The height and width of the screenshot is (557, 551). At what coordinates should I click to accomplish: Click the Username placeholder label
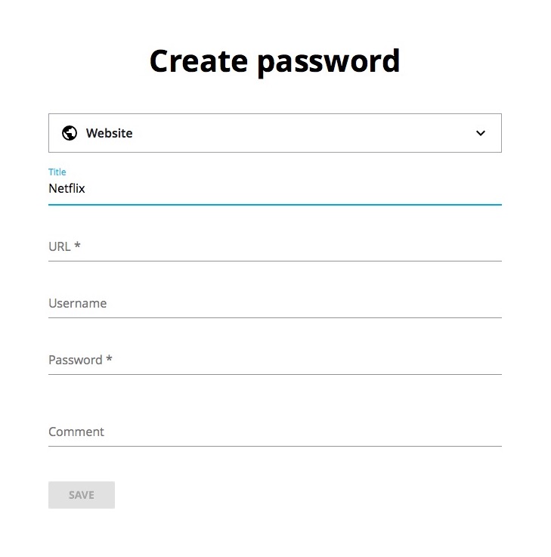[77, 303]
